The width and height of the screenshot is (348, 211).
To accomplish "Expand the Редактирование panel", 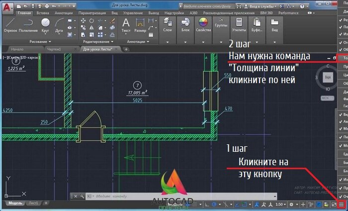I will pos(98,41).
